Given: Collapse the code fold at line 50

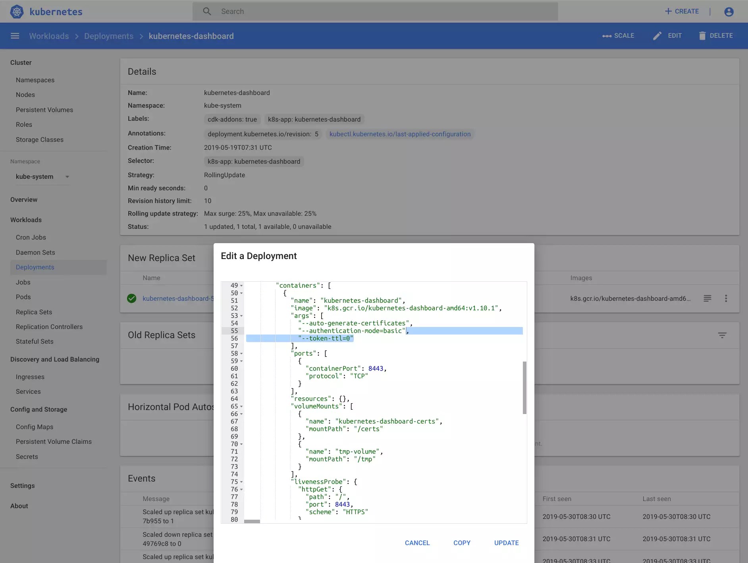Looking at the screenshot, I should click(241, 293).
